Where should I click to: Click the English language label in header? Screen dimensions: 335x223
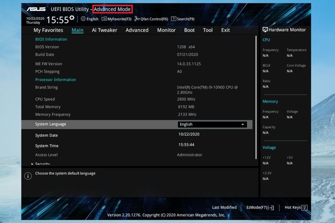click(92, 19)
